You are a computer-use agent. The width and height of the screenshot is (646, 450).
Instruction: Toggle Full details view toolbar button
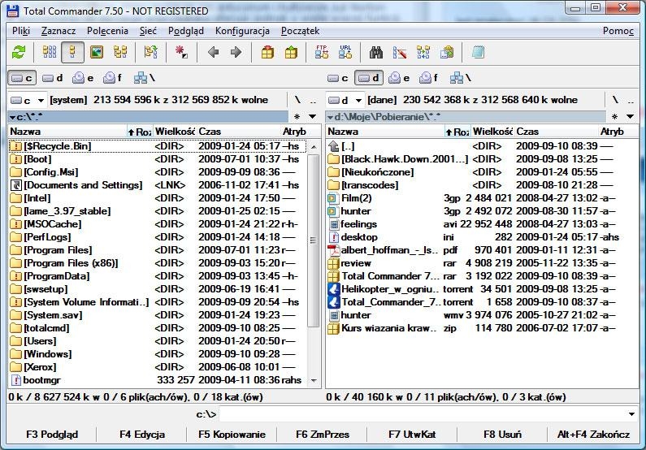72,52
